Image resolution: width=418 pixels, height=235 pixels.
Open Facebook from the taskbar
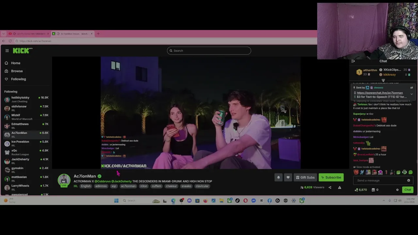click(269, 200)
